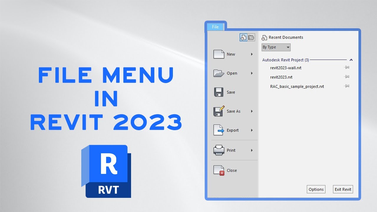Click the Save As pencil-disk icon

219,111
